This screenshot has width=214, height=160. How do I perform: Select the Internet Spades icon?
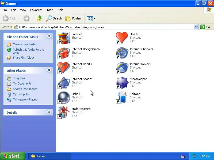tap(64, 83)
